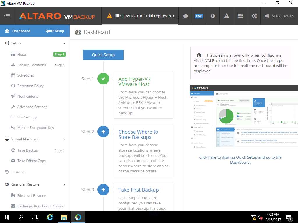Image resolution: width=298 pixels, height=223 pixels.
Task: Collapse the Setup section chevron
Action: tap(64, 43)
